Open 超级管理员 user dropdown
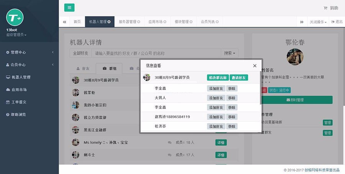 click(16, 35)
